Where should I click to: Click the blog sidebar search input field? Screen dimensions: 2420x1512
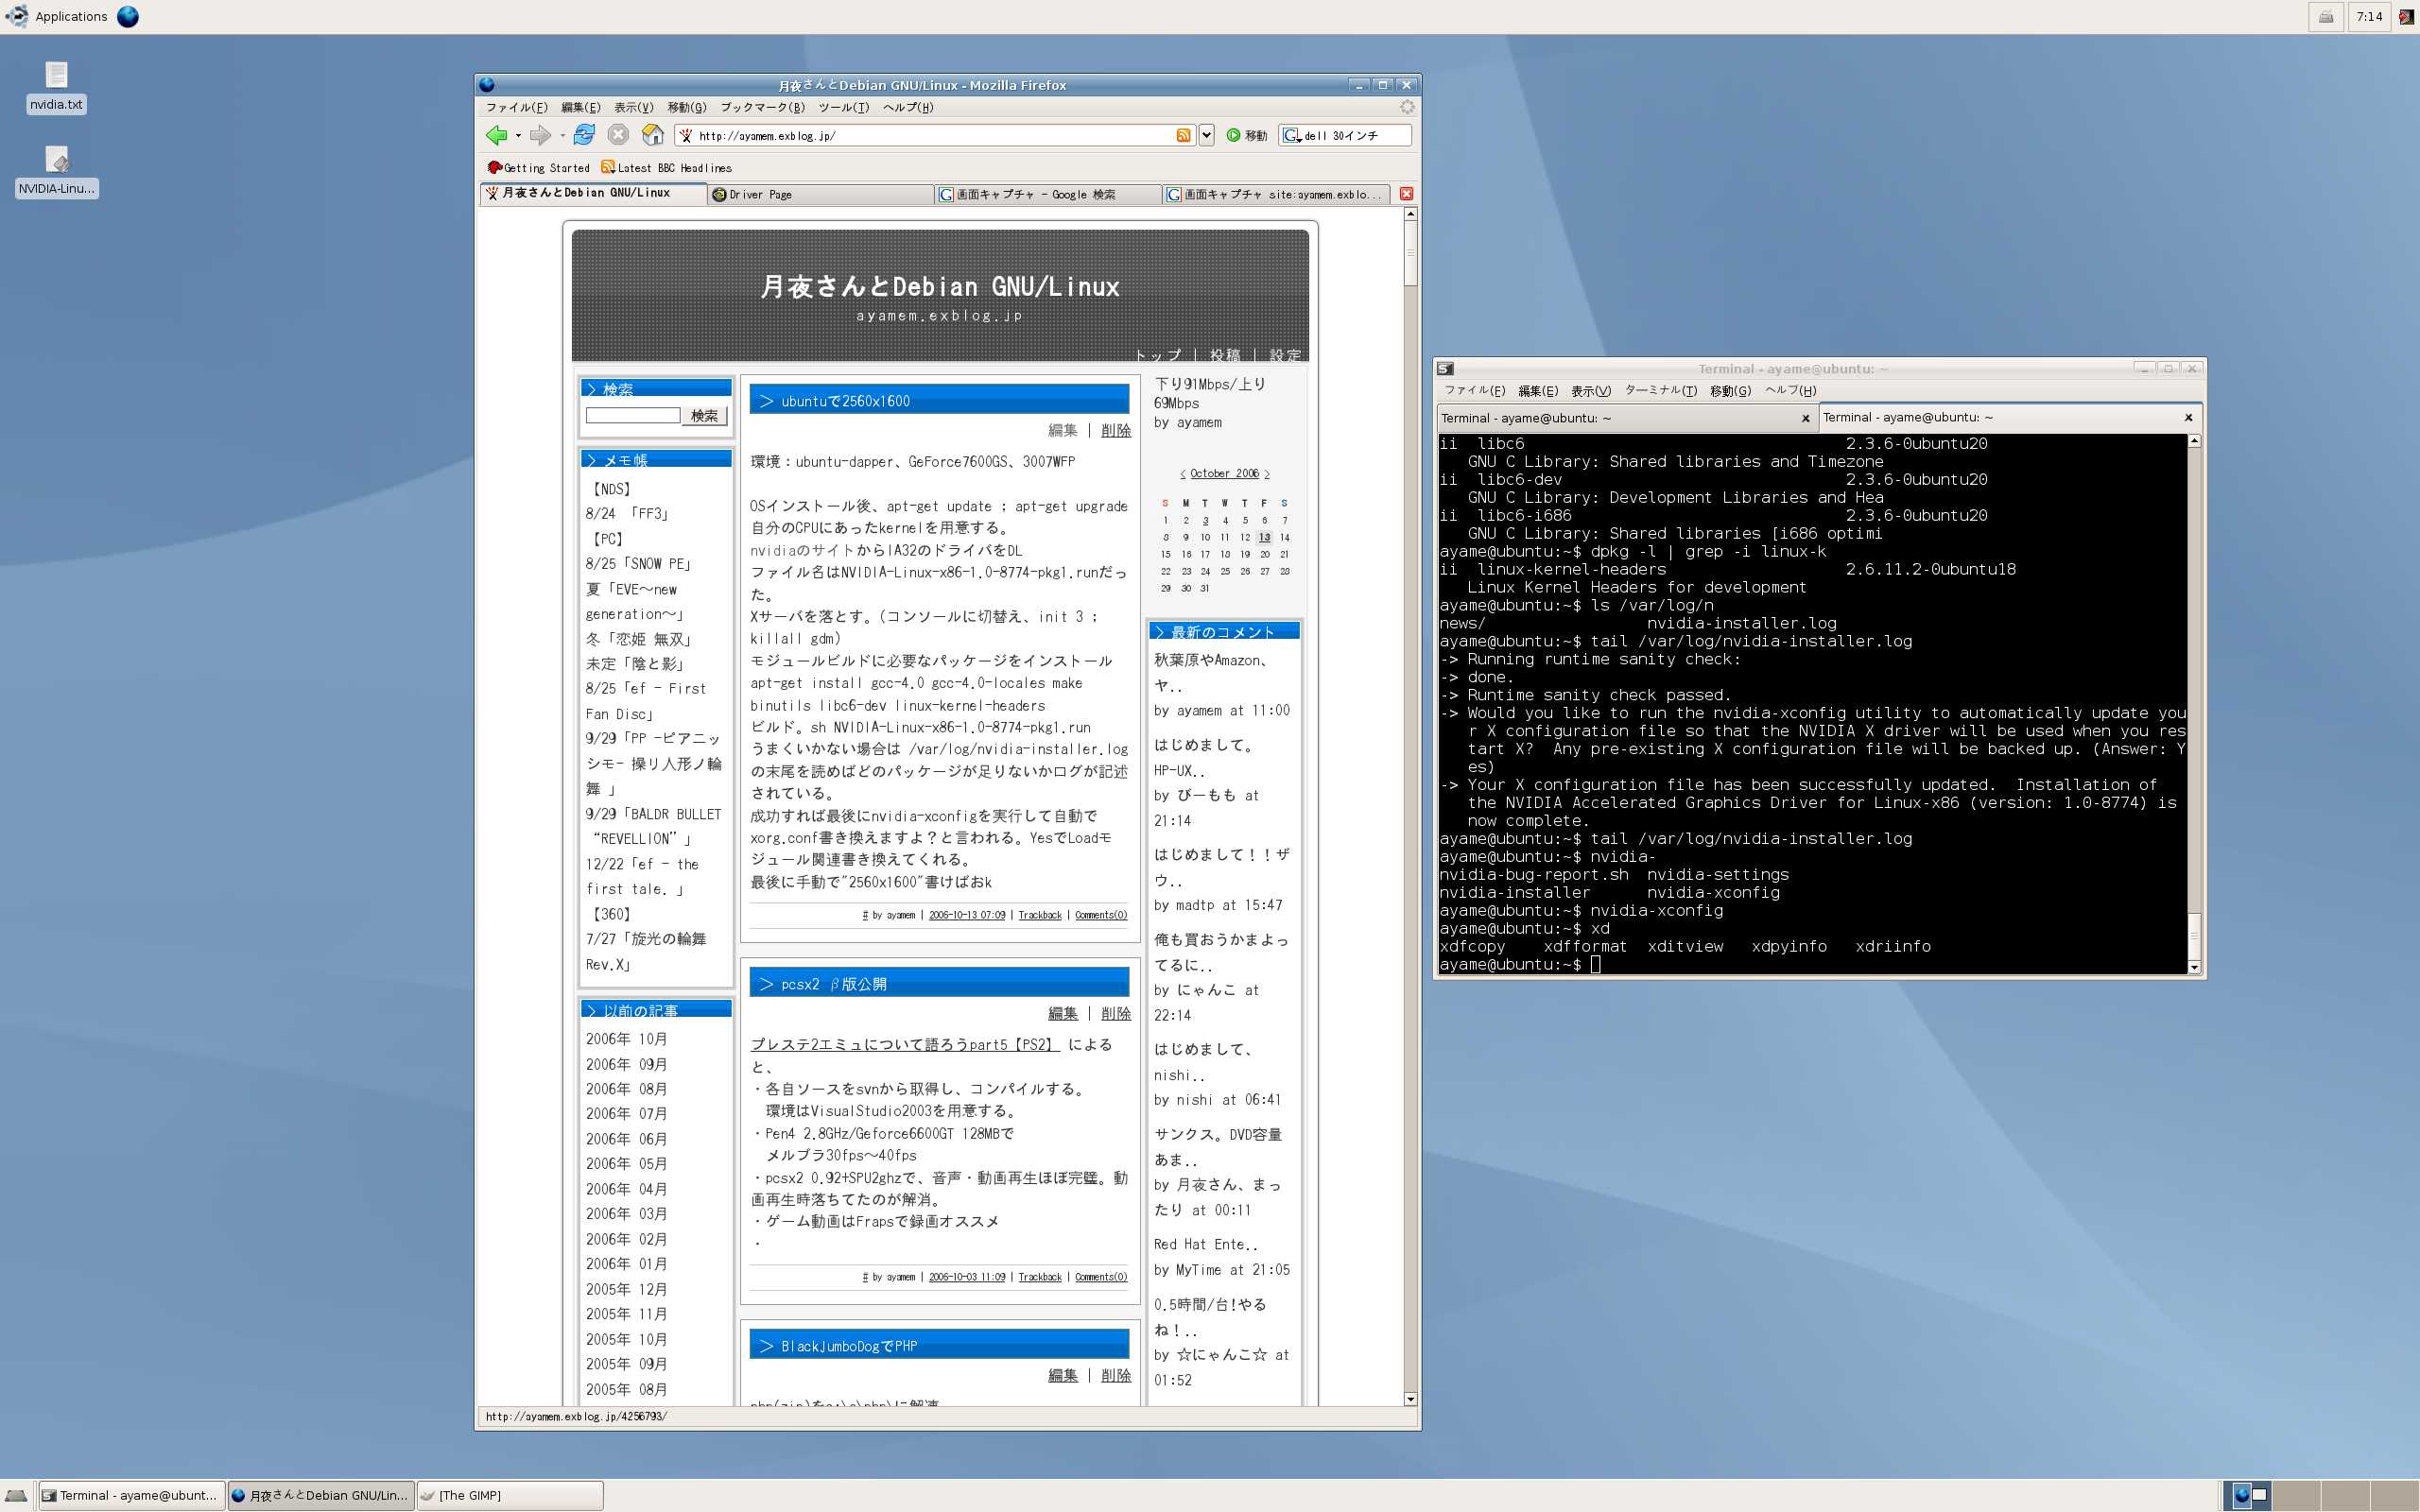coord(633,415)
